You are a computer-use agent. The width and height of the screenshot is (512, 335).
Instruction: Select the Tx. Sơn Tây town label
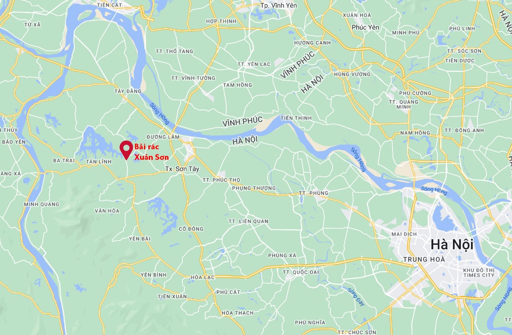182,169
